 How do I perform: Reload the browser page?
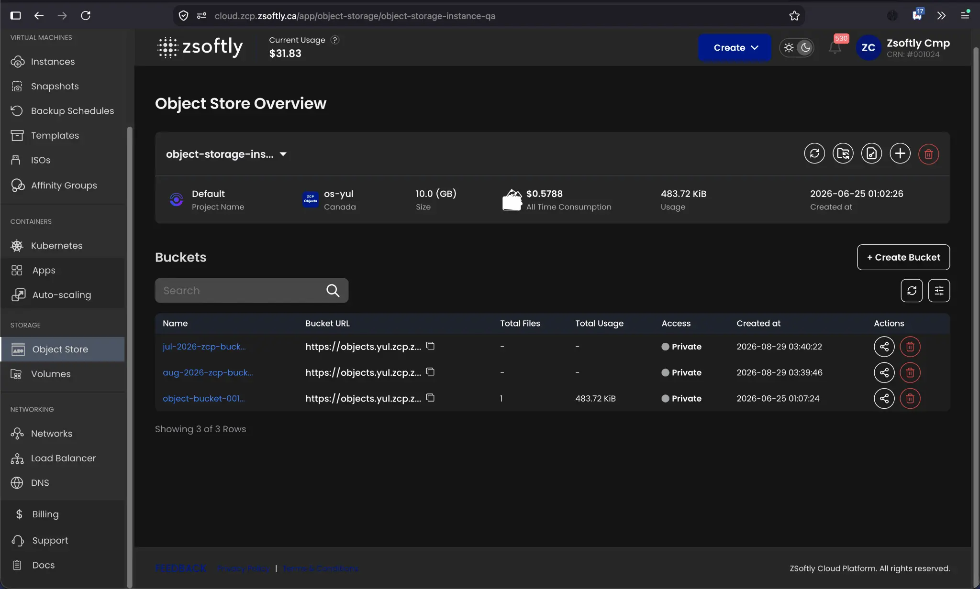86,16
